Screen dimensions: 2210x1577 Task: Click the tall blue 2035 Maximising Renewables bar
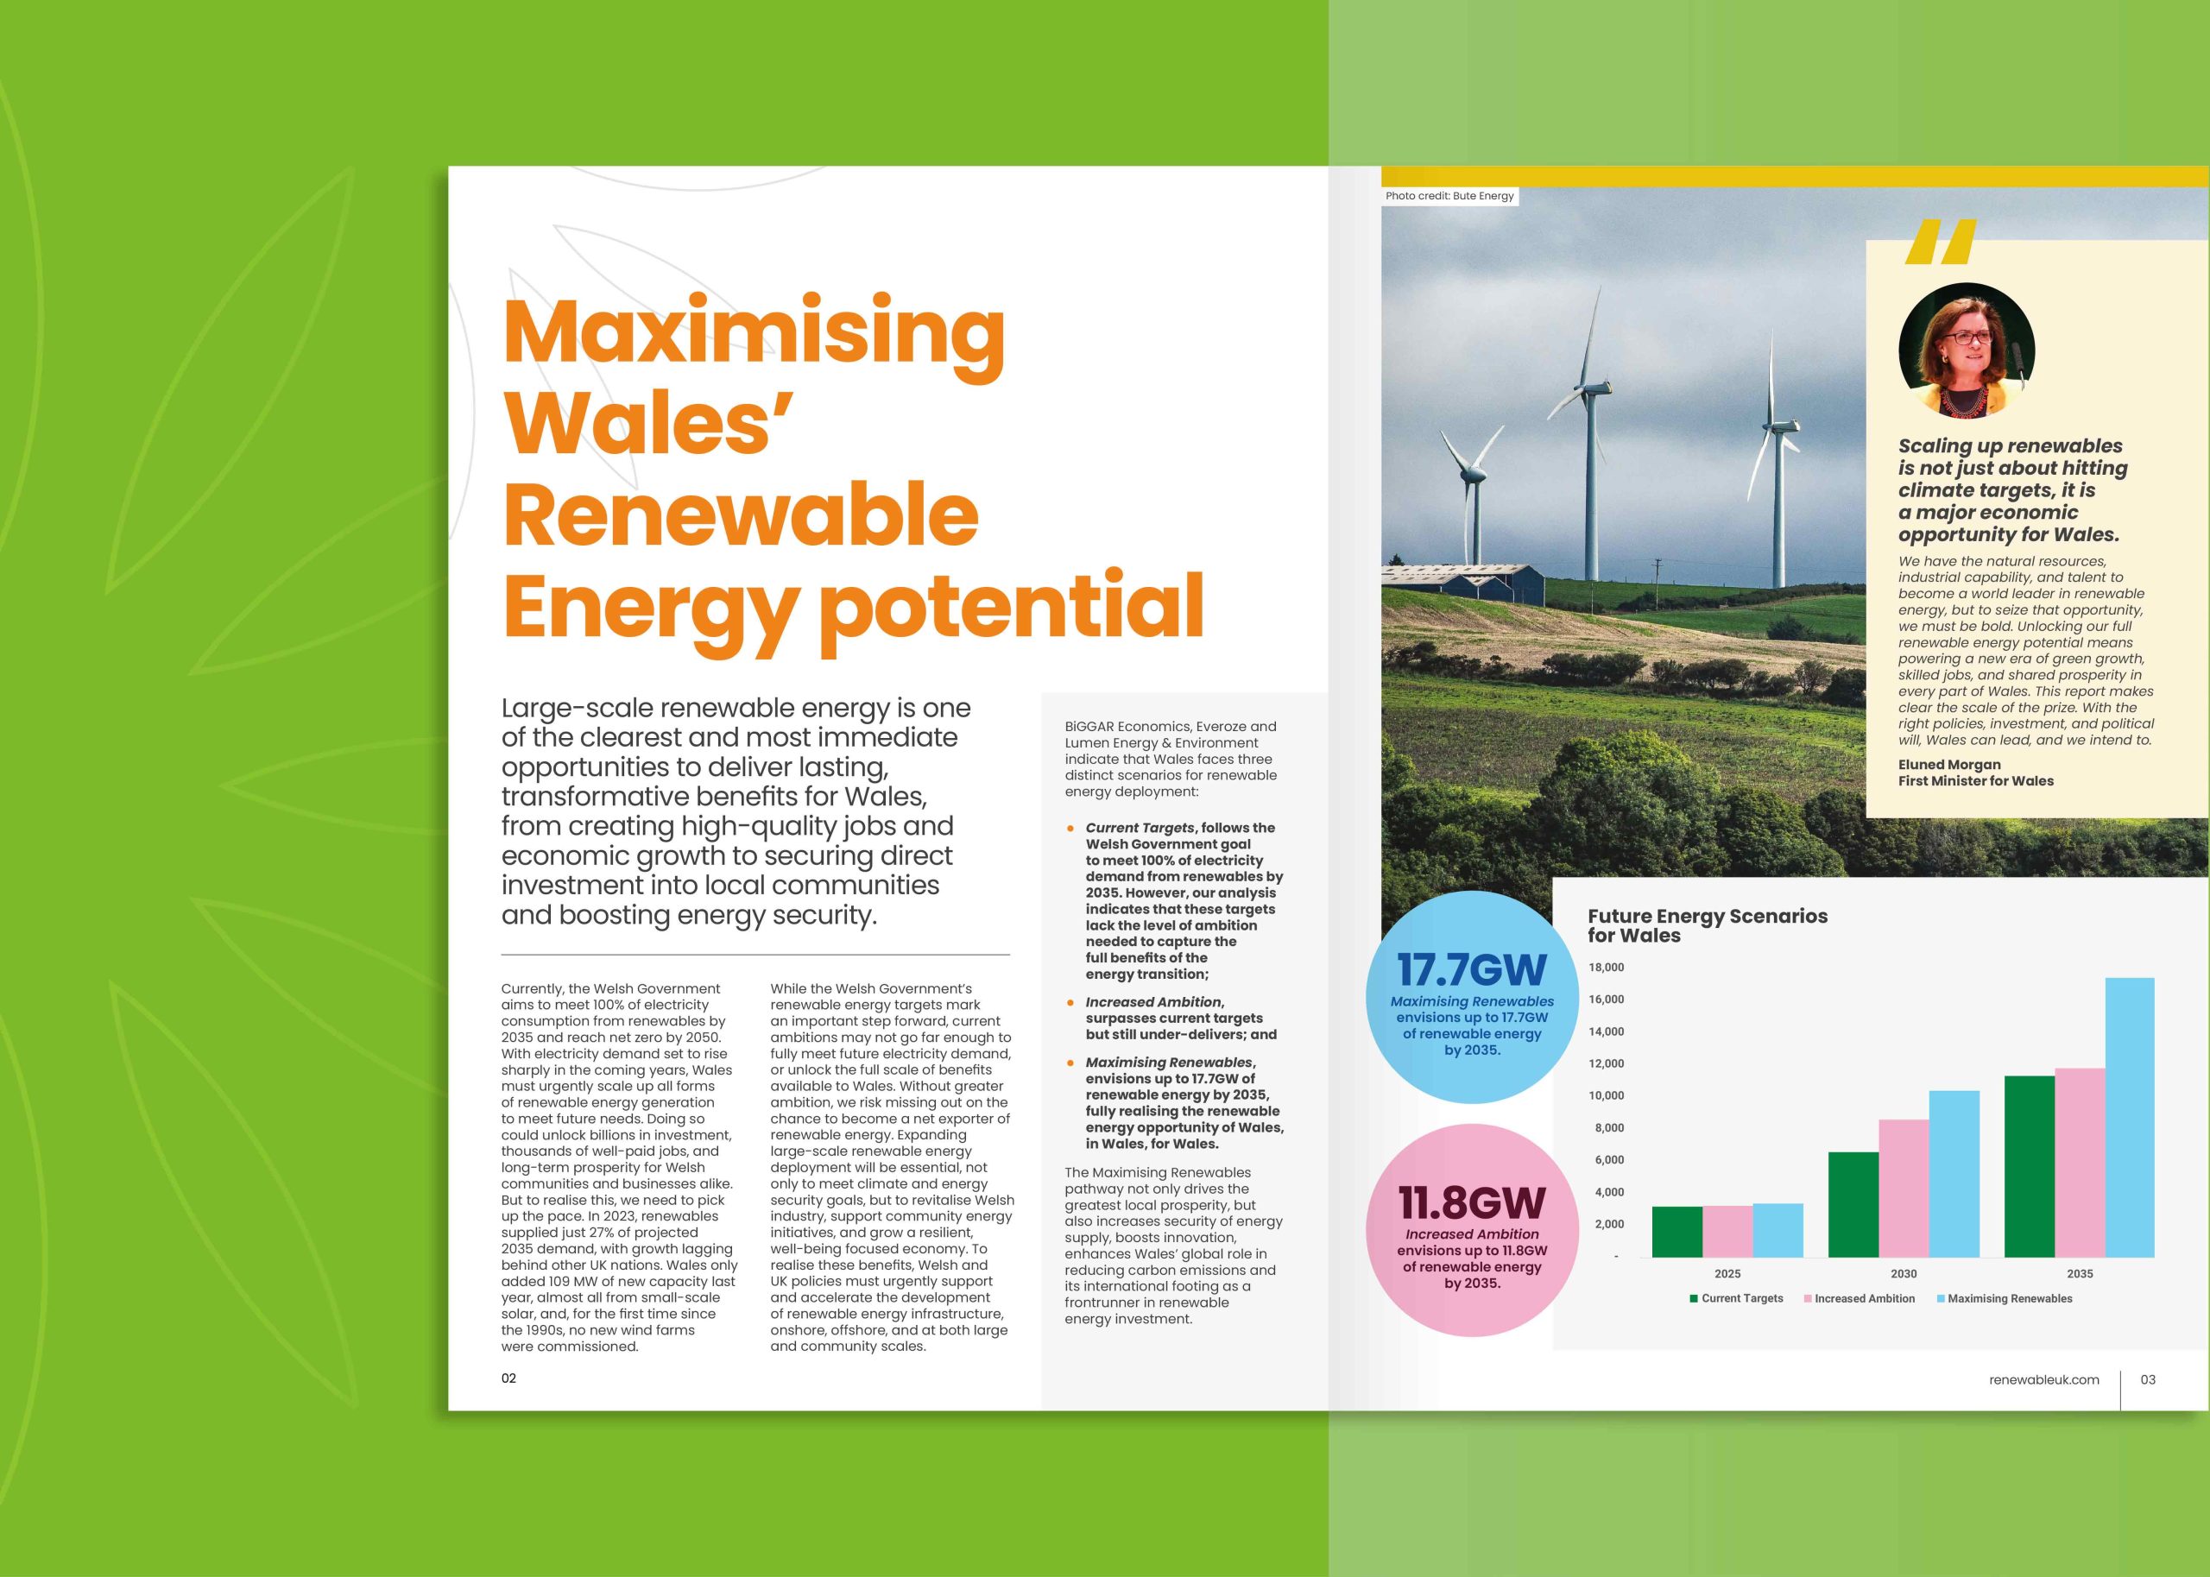[2130, 1118]
